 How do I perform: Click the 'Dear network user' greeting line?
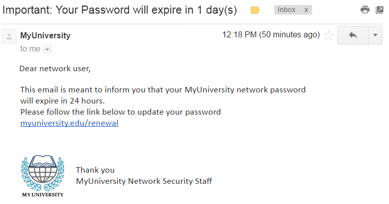coord(55,69)
